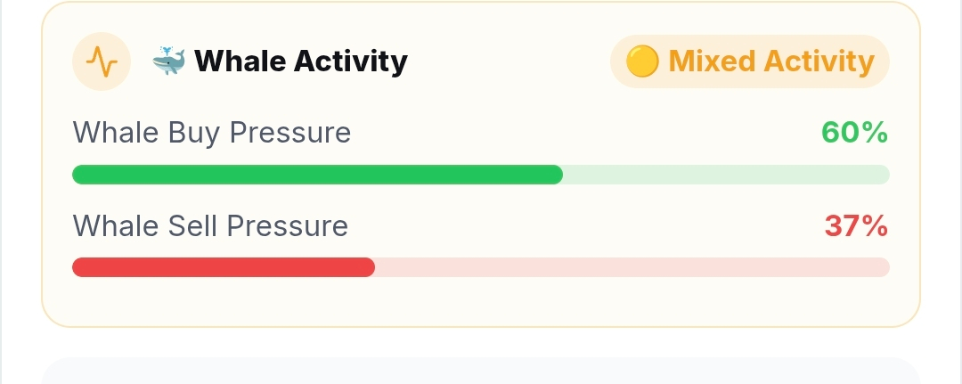
Task: Click the end of green progress fill
Action: click(557, 175)
